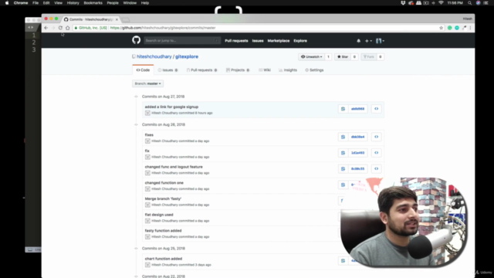The height and width of the screenshot is (278, 494).
Task: Open the Chrome three-dot menu
Action: (x=470, y=28)
